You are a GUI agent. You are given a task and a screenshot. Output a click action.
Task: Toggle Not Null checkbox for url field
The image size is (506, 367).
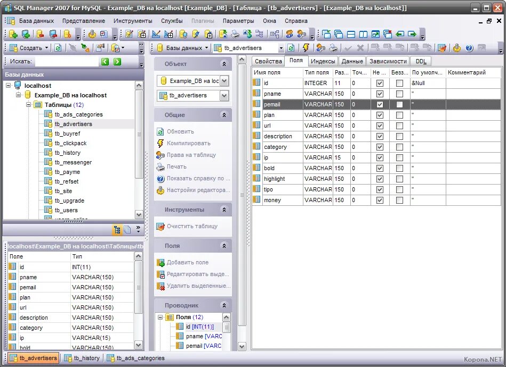click(x=380, y=126)
